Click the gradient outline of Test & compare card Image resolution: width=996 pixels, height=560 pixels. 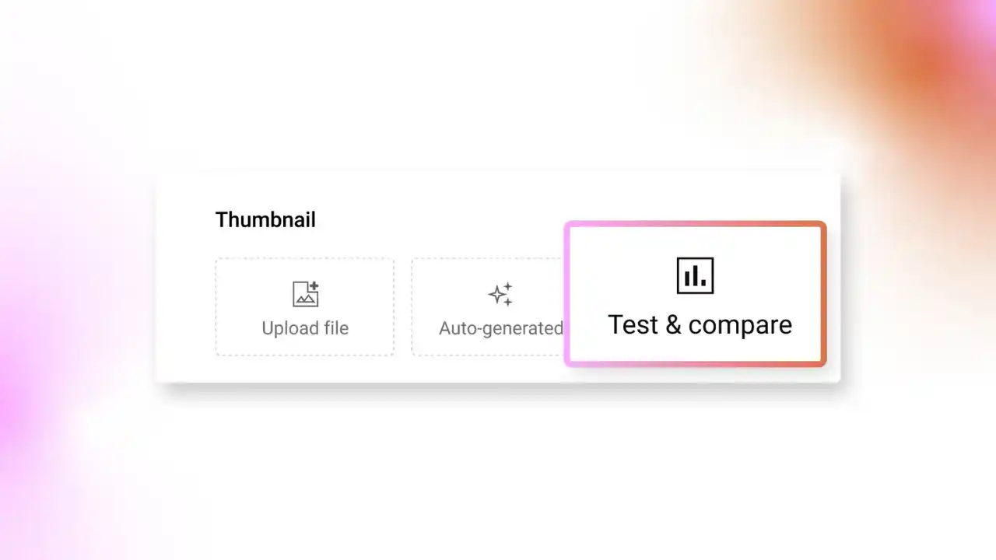pos(695,224)
